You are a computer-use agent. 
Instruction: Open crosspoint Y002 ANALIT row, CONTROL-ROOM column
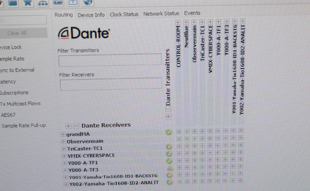click(x=179, y=181)
